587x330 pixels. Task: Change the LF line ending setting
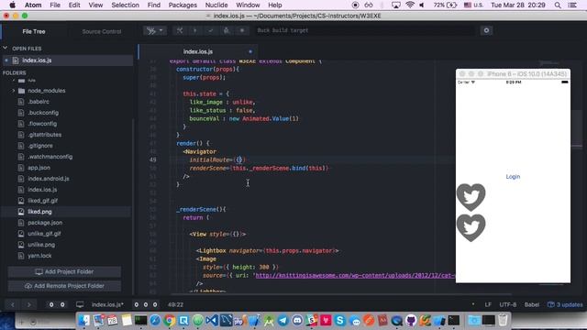pyautogui.click(x=488, y=305)
